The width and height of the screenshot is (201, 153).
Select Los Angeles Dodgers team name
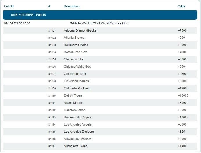point(79,132)
